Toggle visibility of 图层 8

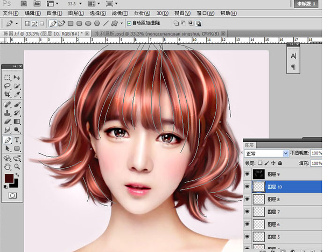[248, 199]
